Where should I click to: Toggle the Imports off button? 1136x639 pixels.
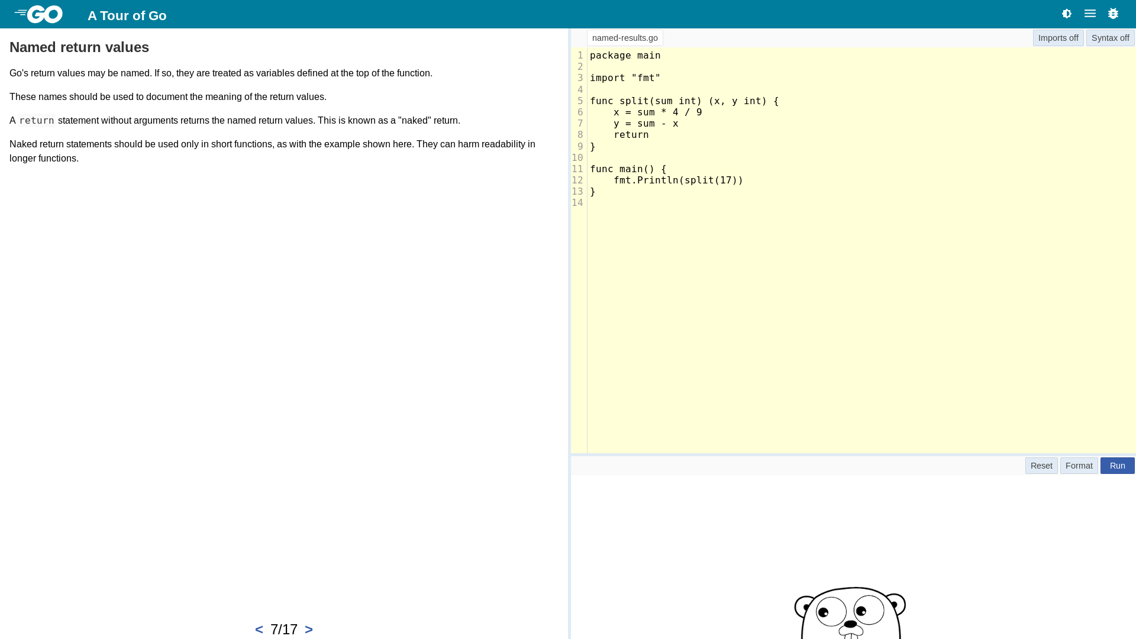coord(1058,38)
